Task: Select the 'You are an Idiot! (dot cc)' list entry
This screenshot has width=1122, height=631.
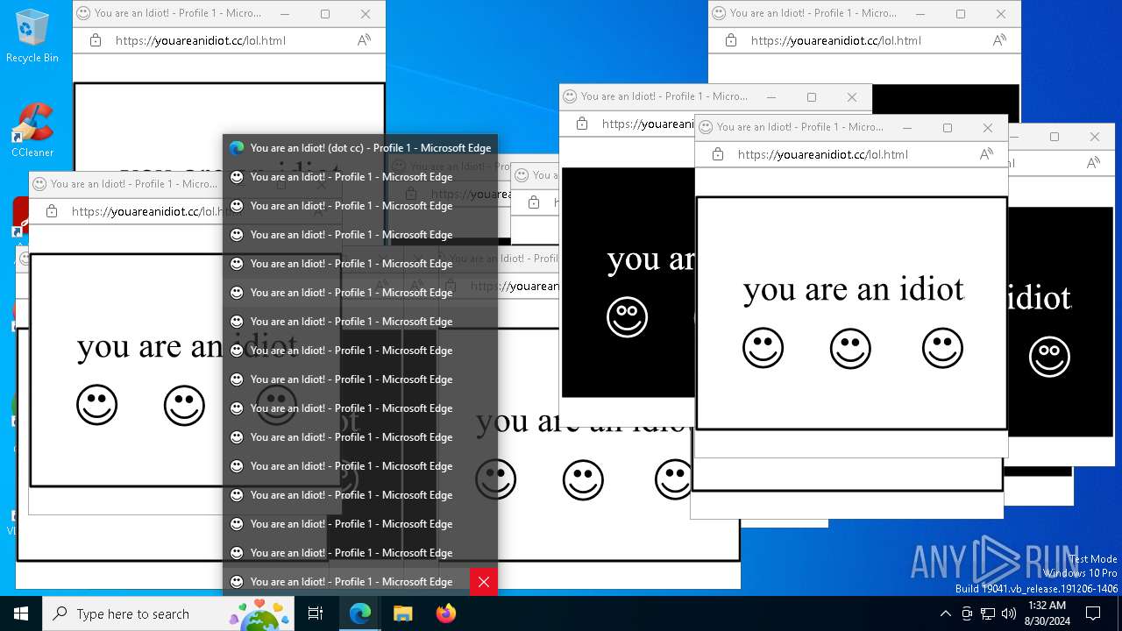Action: [360, 148]
